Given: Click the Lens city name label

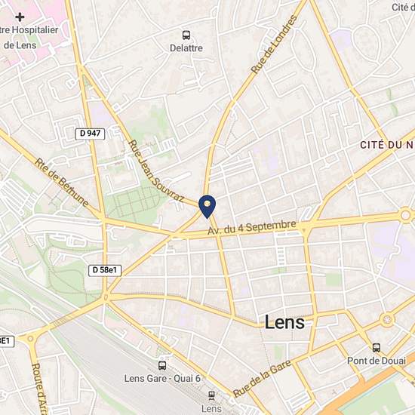Looking at the screenshot, I should [x=284, y=322].
